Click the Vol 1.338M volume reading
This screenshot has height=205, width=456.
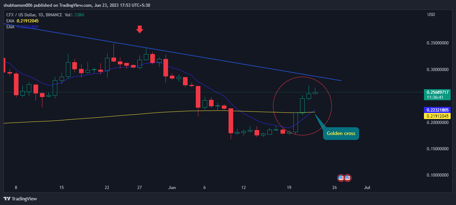tap(74, 15)
